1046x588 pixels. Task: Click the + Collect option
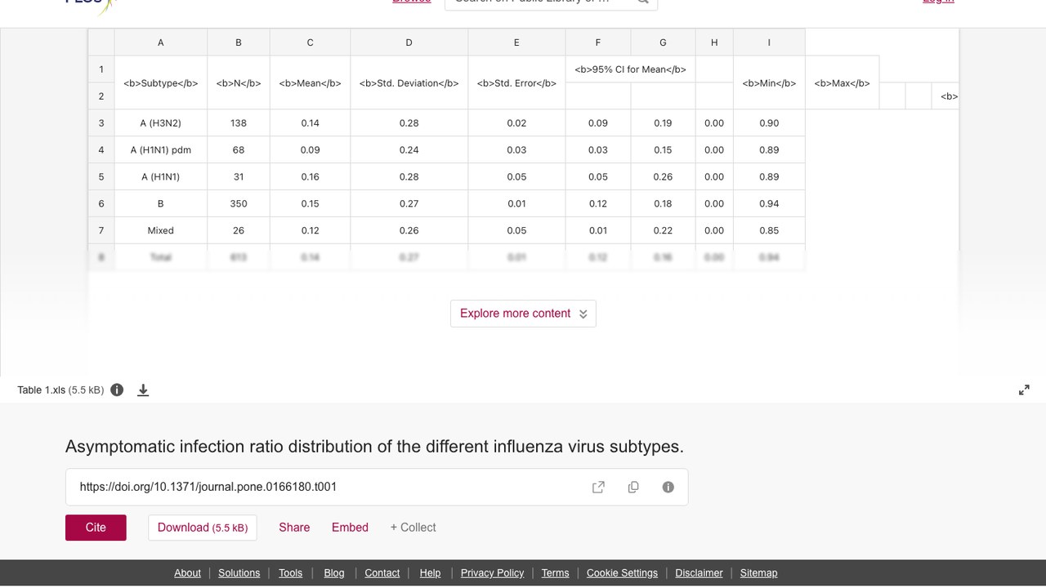click(x=413, y=528)
